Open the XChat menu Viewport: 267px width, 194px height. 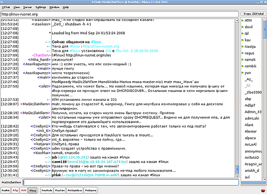pyautogui.click(x=6, y=8)
